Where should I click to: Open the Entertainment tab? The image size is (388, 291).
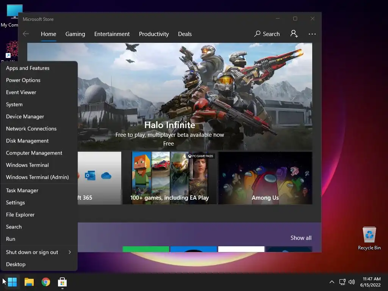(112, 34)
